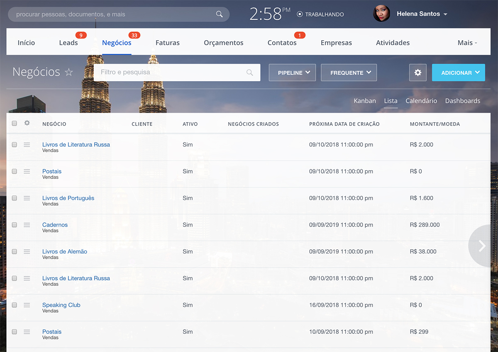Open row menu for Livros de Português
Viewport: 498px width, 352px height.
point(27,198)
